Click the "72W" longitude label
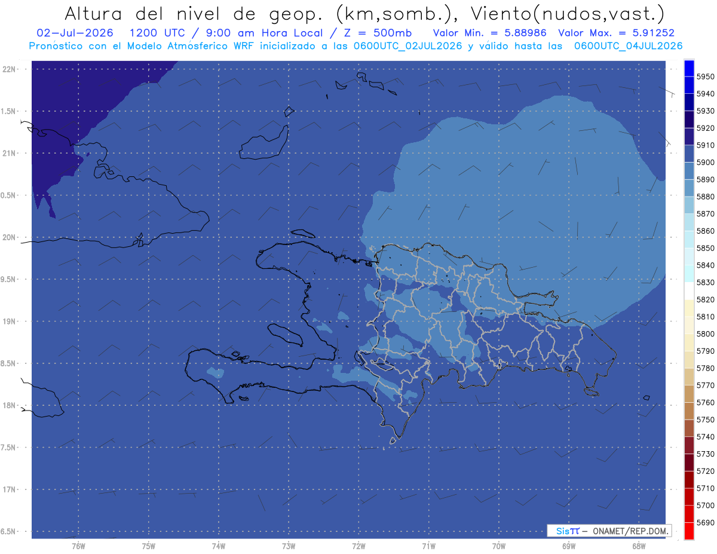 point(358,546)
